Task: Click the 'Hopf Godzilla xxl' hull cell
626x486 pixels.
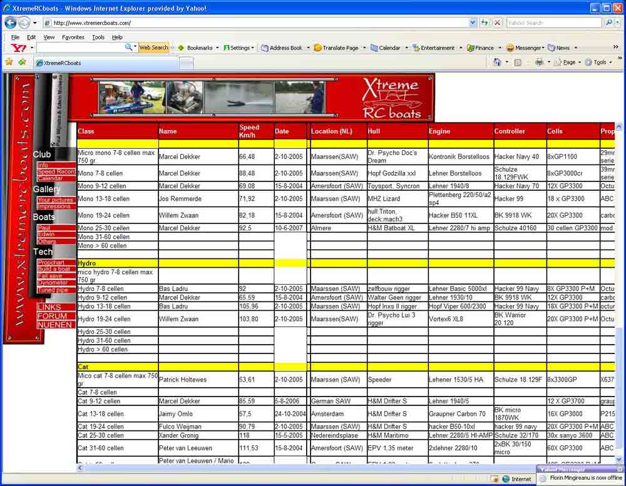Action: [x=398, y=173]
